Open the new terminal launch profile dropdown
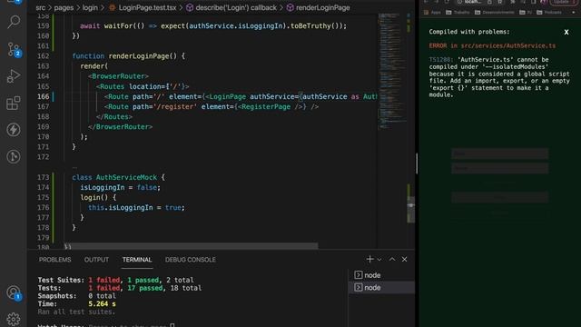Screen dimensions: 581x327 (x=379, y=260)
